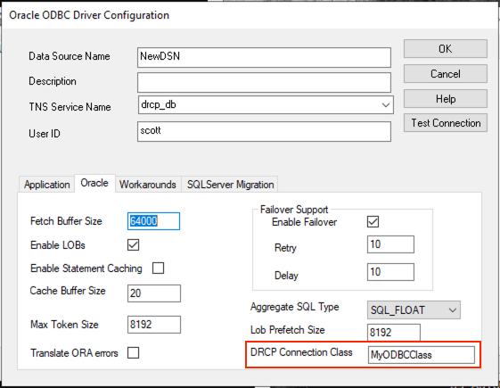500x388 pixels.
Task: Click the Fetch Buffer Size field
Action: click(x=153, y=221)
